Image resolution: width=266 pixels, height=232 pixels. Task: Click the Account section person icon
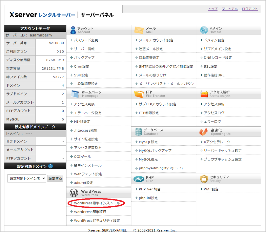(x=73, y=30)
